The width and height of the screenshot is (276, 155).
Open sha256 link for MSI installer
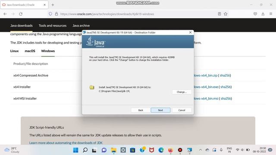pyautogui.click(x=226, y=99)
